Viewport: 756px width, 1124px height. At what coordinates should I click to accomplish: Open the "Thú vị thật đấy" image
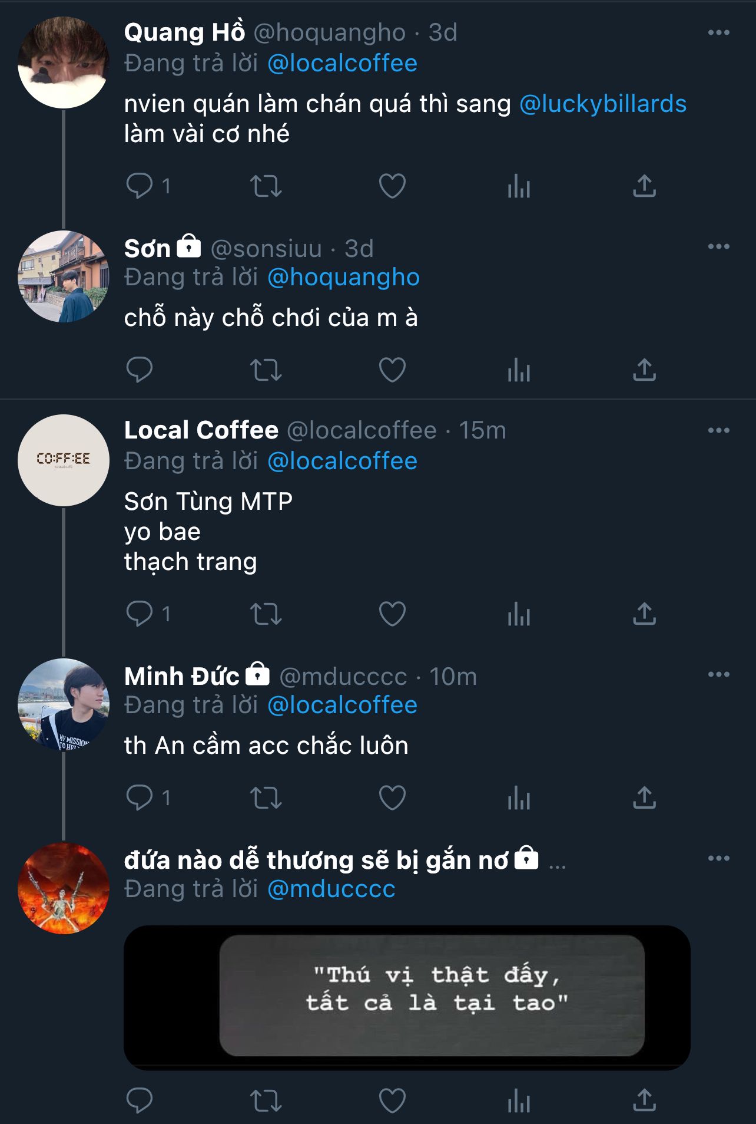click(x=407, y=997)
